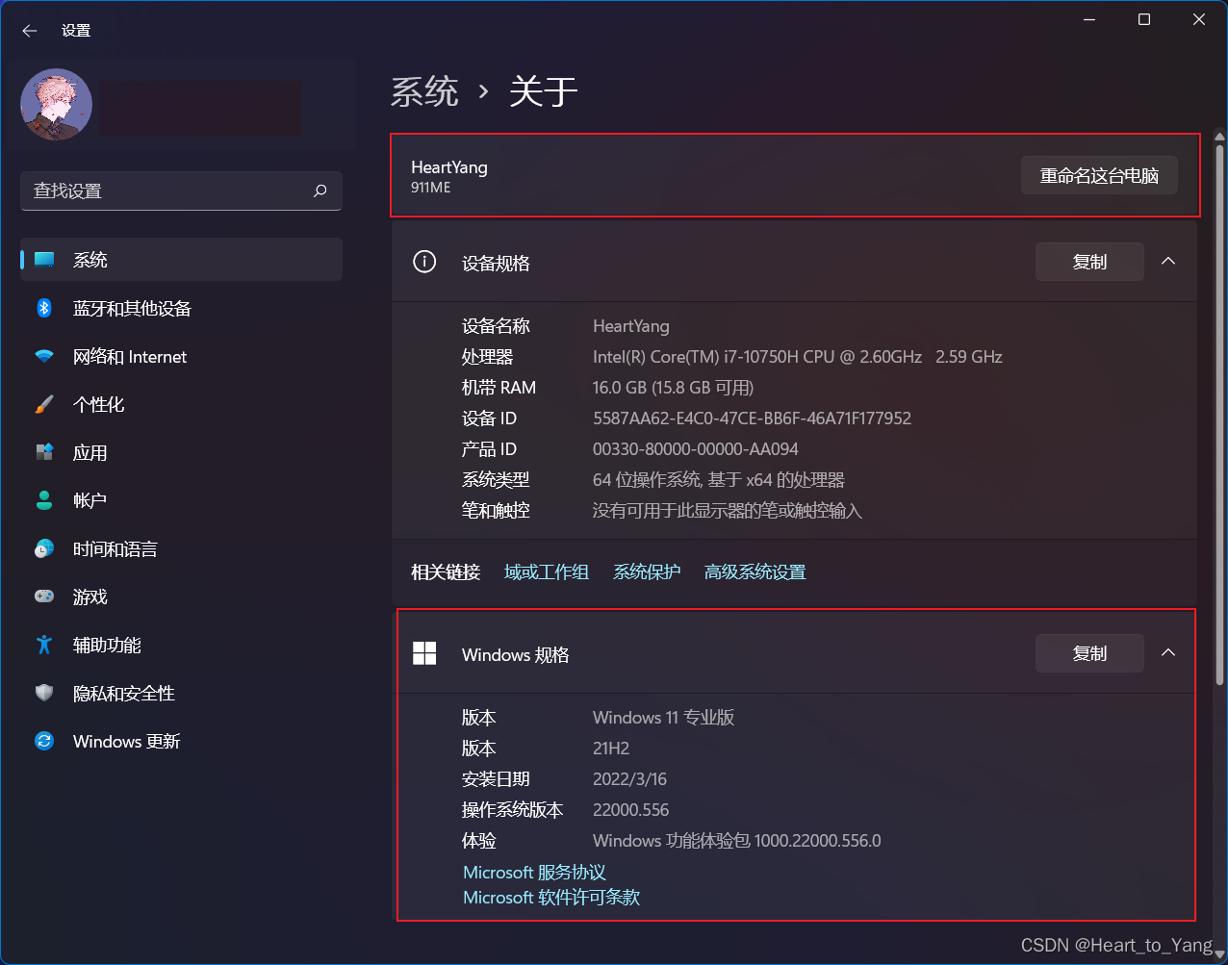Copy Windows specs with Windows 规格 复制 button
1228x965 pixels.
point(1089,653)
